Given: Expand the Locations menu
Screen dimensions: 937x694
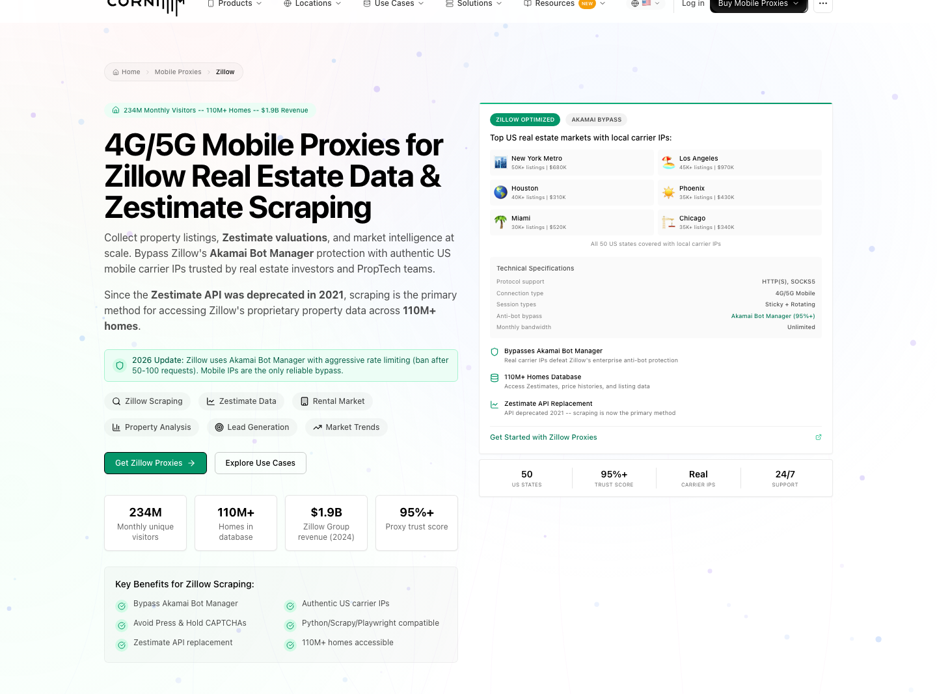Looking at the screenshot, I should 312,3.
